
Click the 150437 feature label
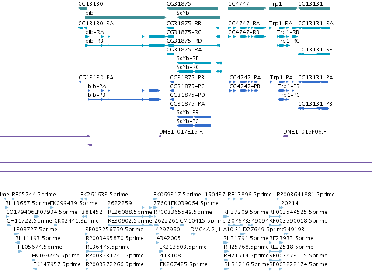pos(215,195)
